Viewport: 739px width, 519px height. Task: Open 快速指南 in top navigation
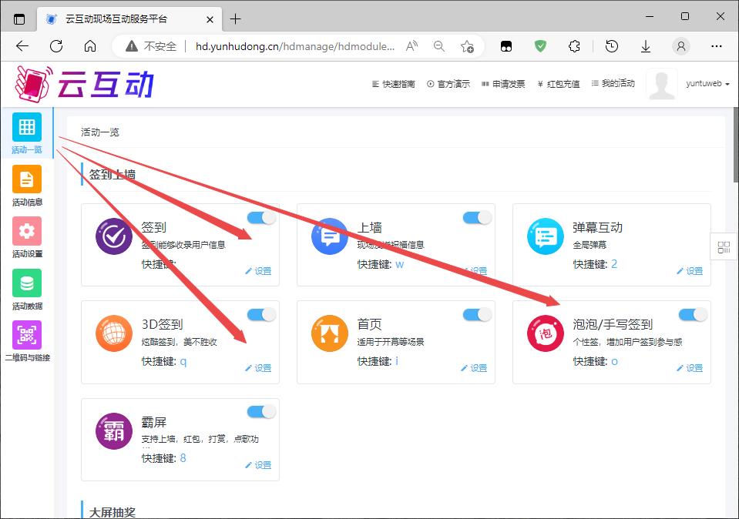click(x=394, y=84)
